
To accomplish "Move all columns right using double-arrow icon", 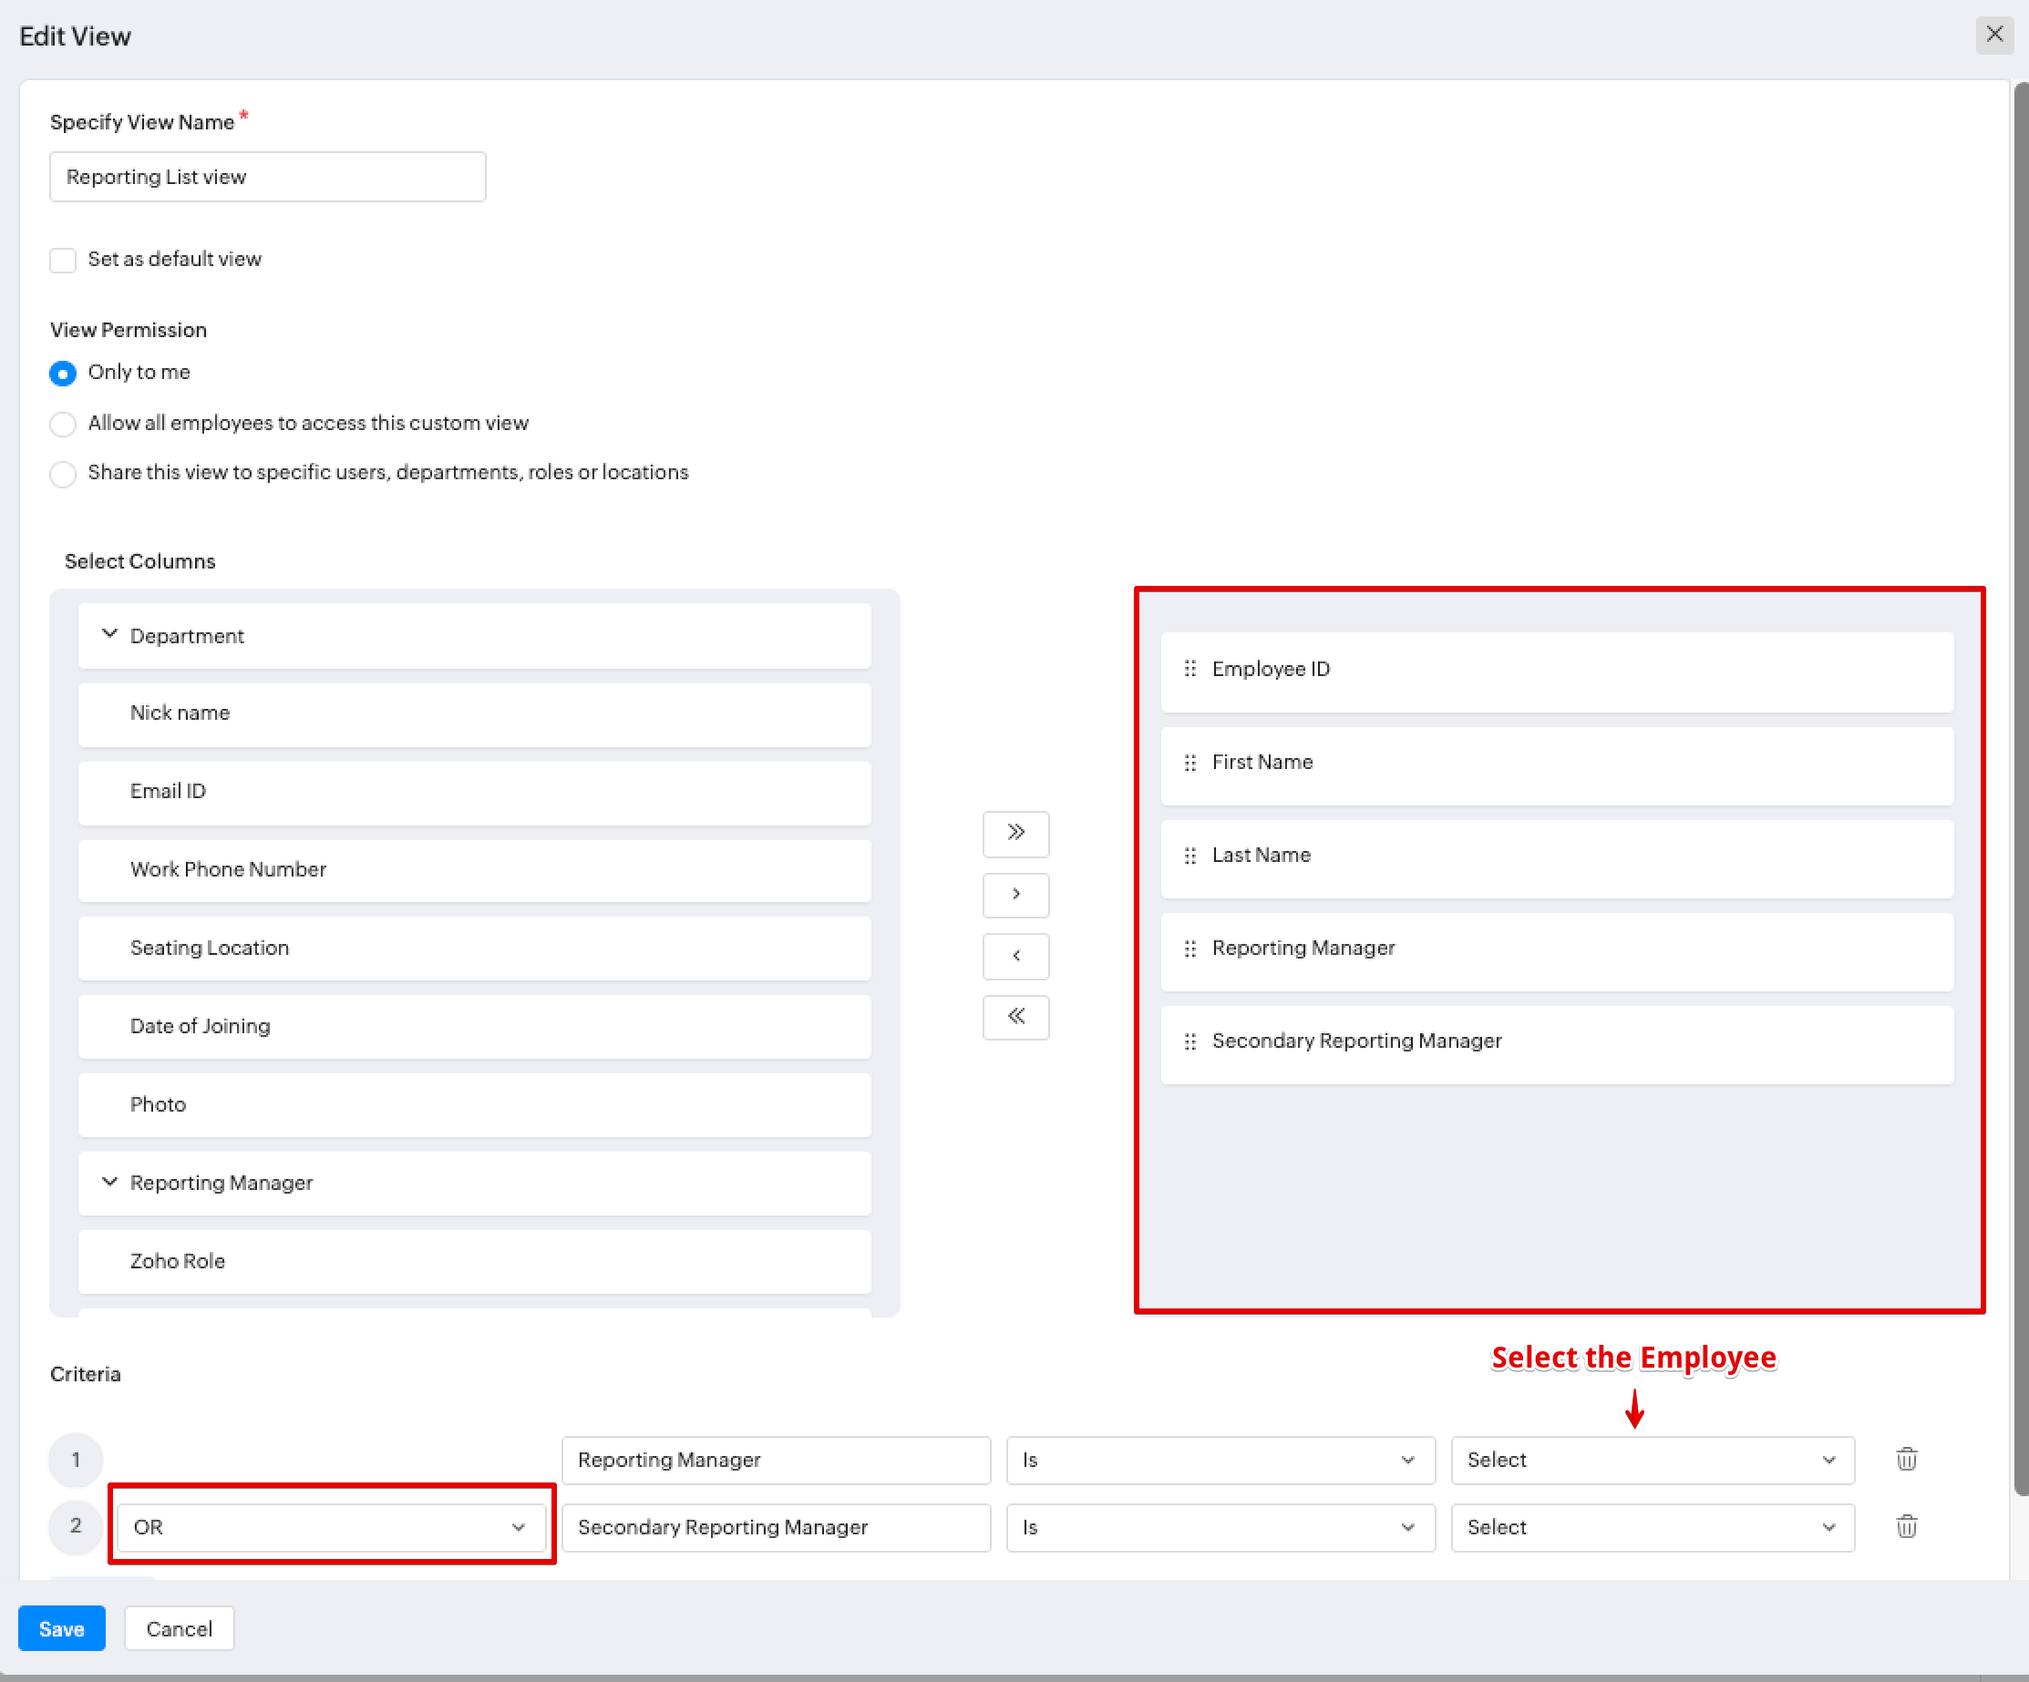I will [1014, 834].
